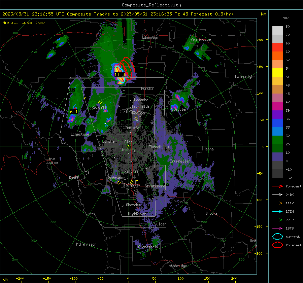Click the cyan current ellipse legend symbol

[x=277, y=237]
